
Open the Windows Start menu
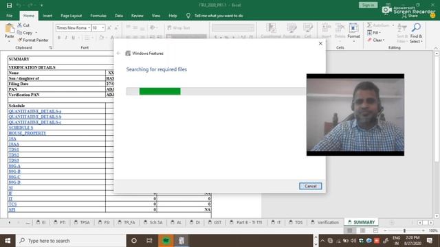click(8, 241)
